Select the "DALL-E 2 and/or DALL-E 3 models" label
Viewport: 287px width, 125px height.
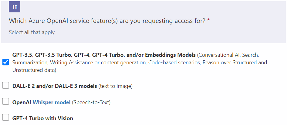click(x=55, y=86)
